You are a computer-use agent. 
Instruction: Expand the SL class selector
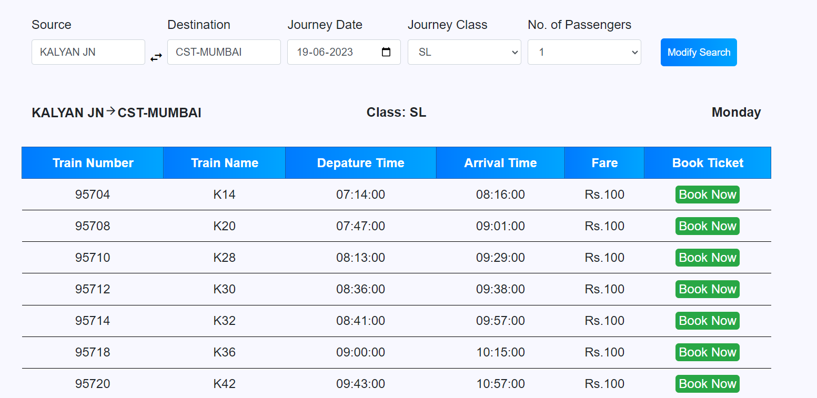point(464,52)
